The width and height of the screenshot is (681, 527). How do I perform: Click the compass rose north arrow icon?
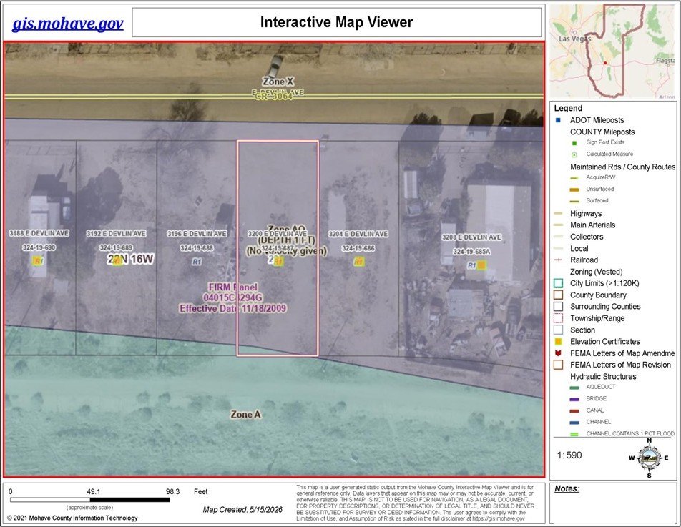point(650,458)
